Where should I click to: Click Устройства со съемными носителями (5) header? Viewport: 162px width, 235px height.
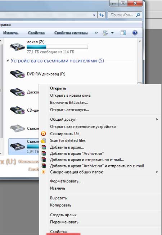coord(57,61)
